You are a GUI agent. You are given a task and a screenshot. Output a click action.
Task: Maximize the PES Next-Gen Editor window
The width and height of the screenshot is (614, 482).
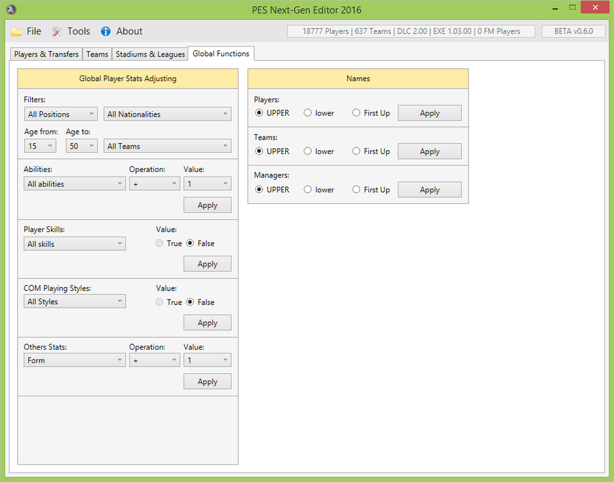(x=572, y=7)
